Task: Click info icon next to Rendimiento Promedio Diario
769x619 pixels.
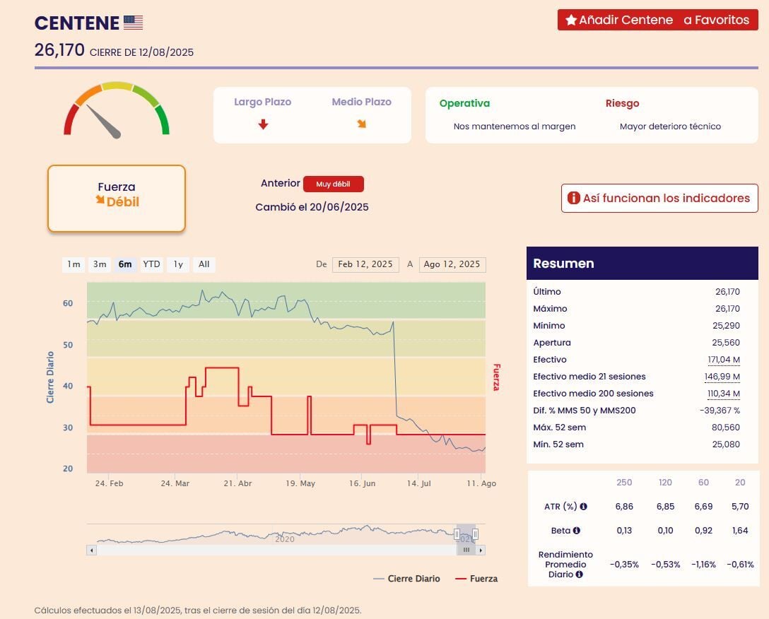Action: point(579,574)
